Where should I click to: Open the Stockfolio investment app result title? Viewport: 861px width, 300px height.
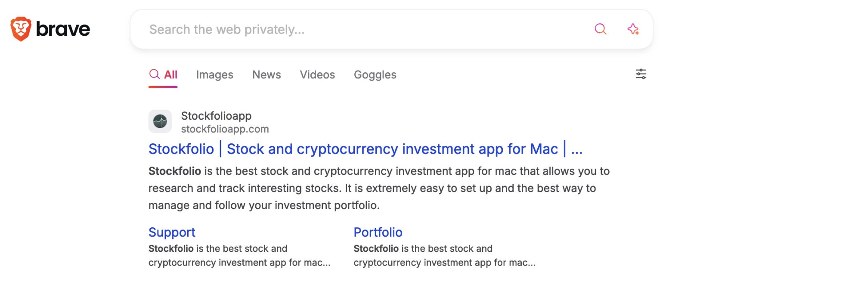[365, 149]
